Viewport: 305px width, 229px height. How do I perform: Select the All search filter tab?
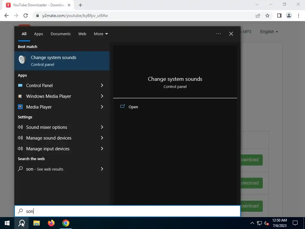24,34
